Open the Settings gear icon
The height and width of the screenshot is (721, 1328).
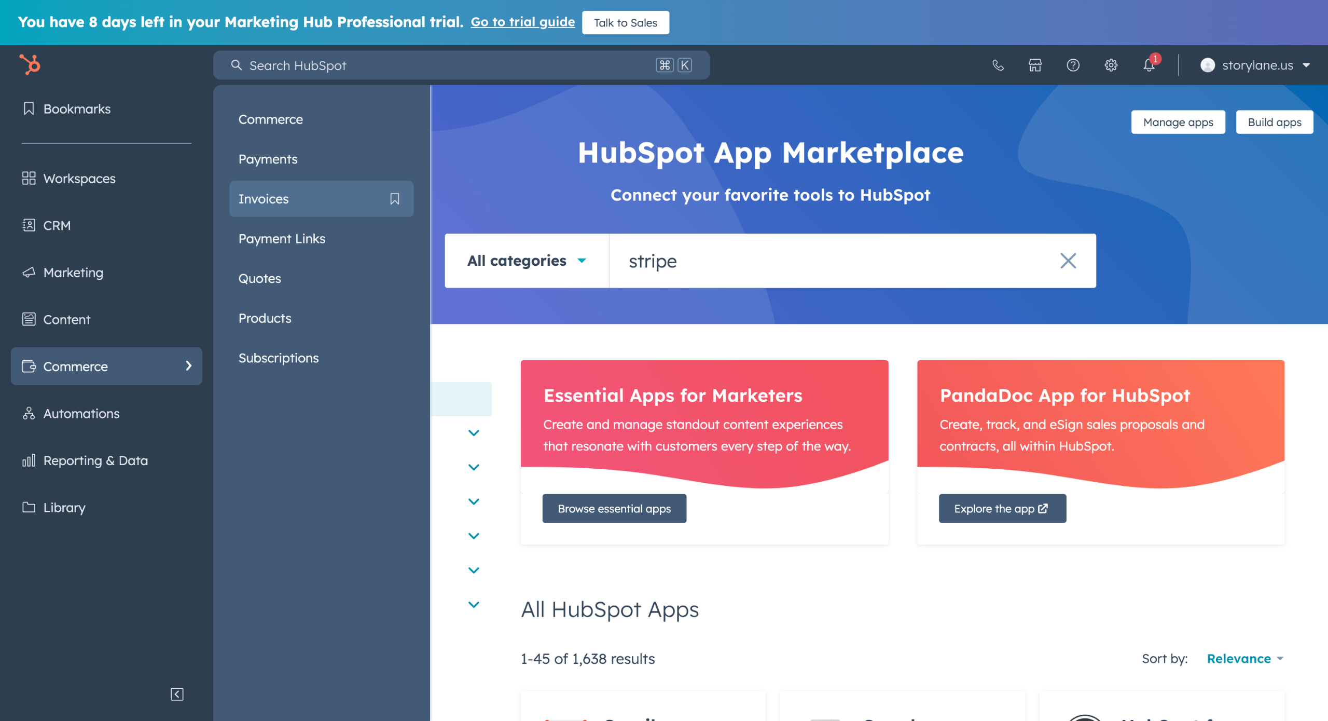(1111, 65)
